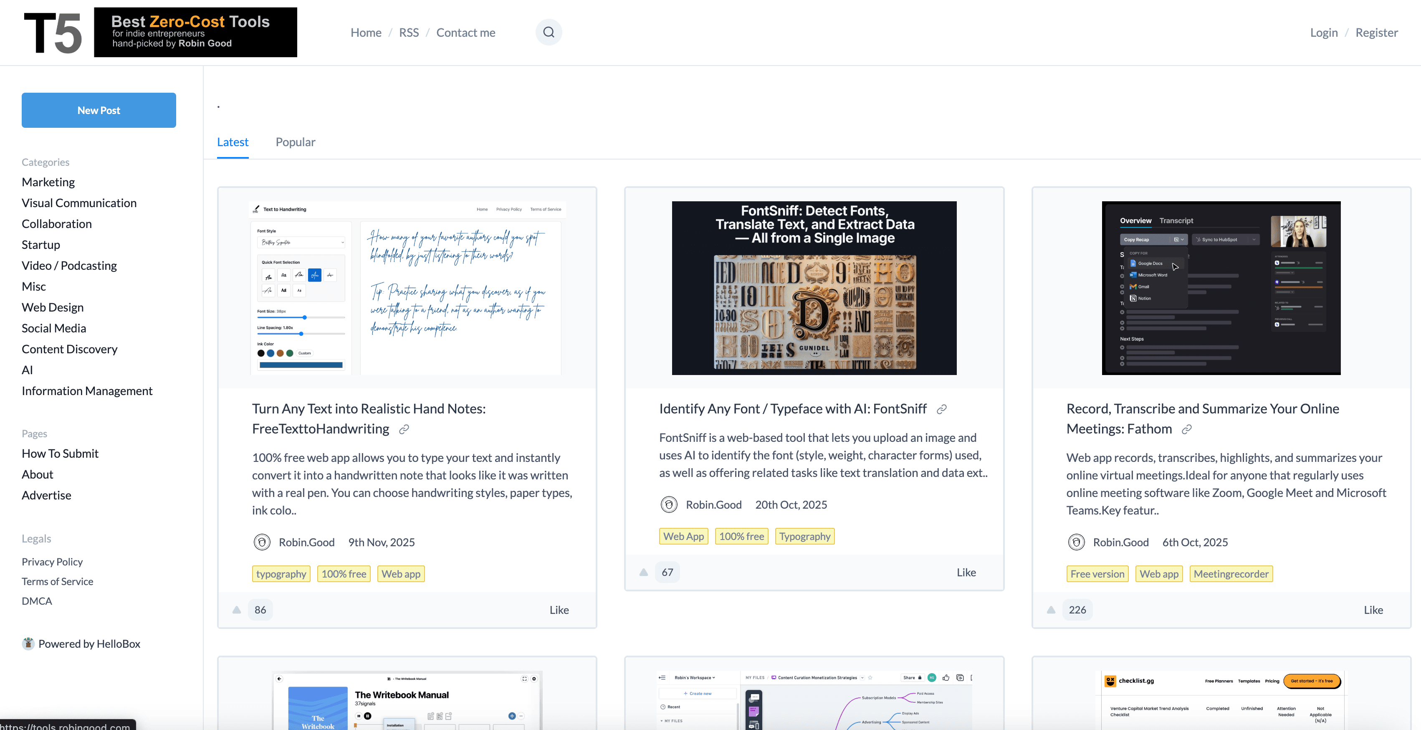
Task: Like the FreeTexttoHandwriting post
Action: click(559, 610)
